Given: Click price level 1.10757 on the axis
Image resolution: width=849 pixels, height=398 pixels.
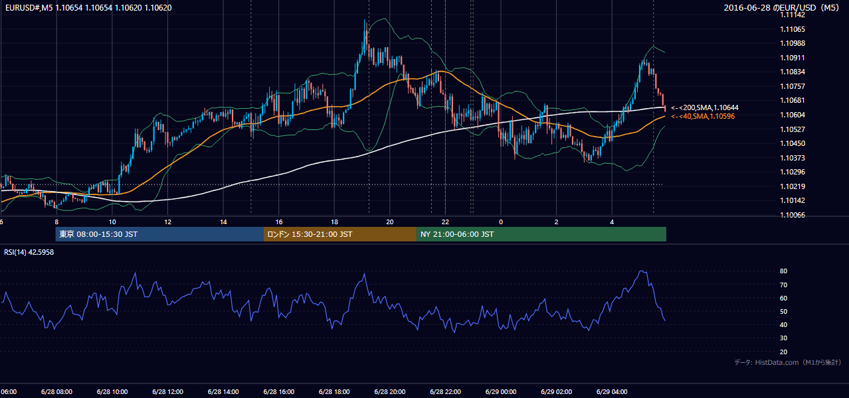Looking at the screenshot, I should coord(793,86).
